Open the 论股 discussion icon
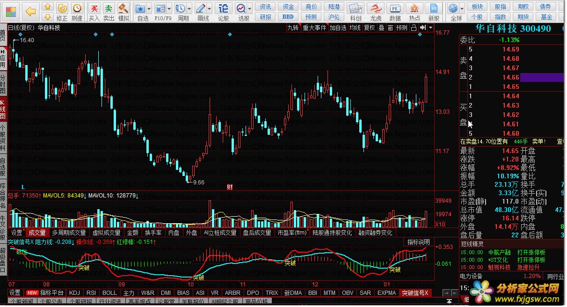Image resolution: width=567 pixels, height=307 pixels. pyautogui.click(x=224, y=8)
